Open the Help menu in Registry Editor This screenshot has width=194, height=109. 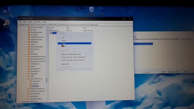pos(44,22)
